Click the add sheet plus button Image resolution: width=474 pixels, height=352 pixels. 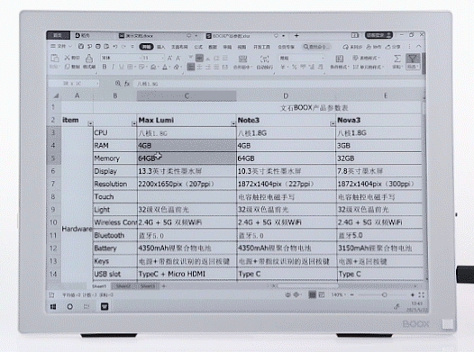[164, 286]
